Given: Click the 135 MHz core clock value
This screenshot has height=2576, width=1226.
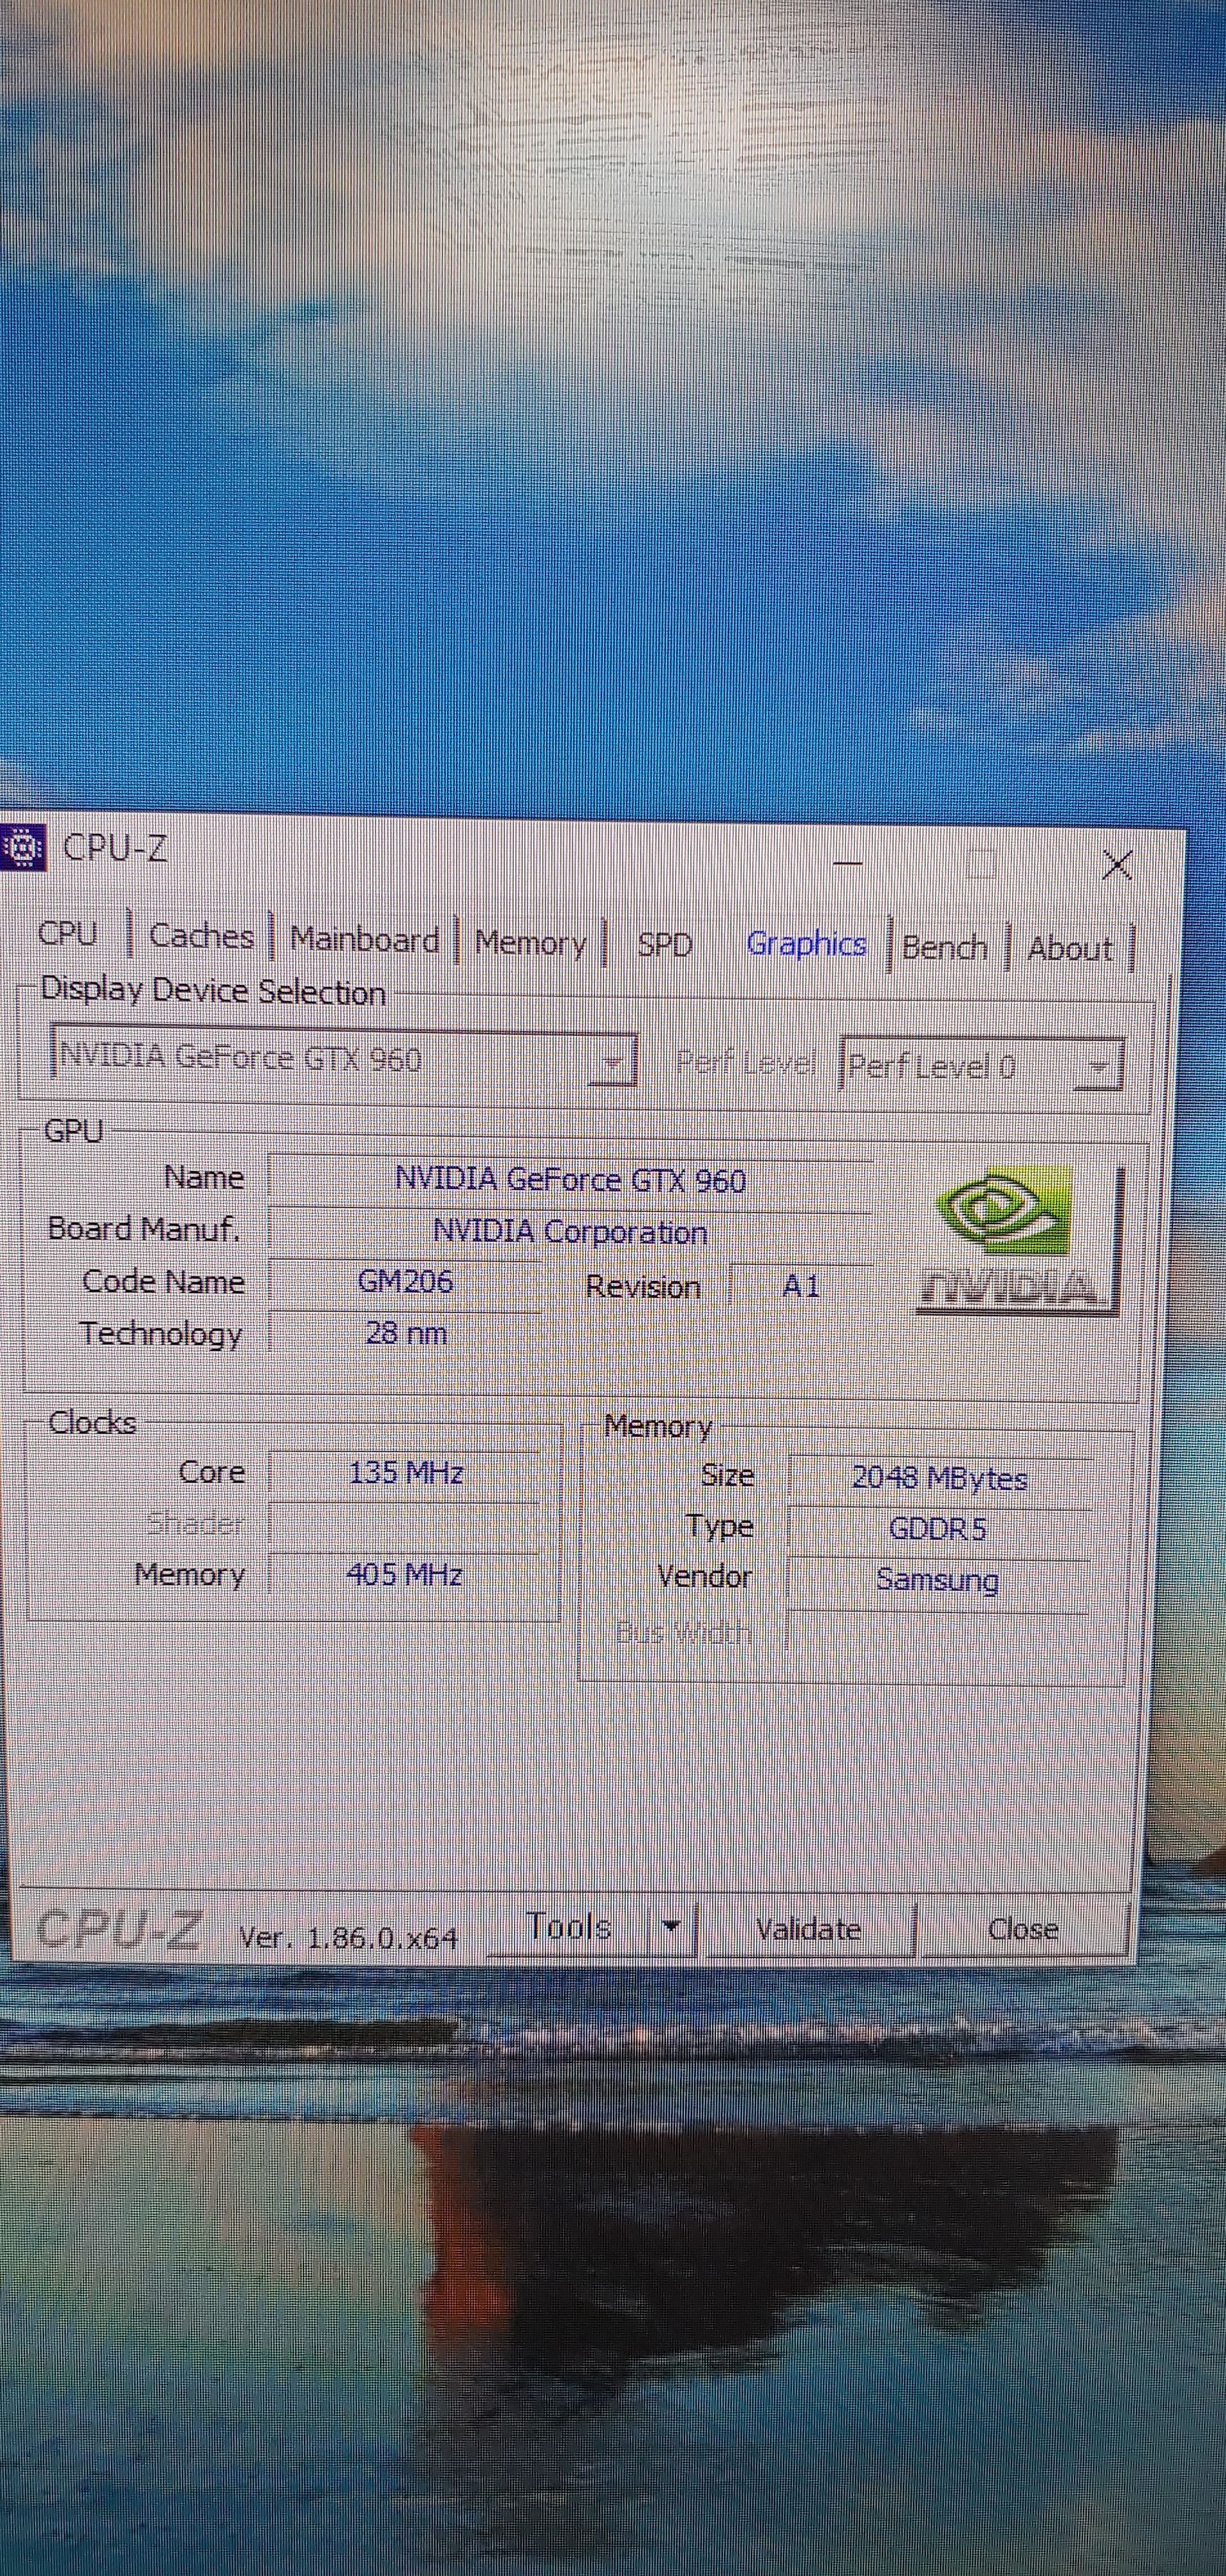Looking at the screenshot, I should pyautogui.click(x=405, y=1473).
